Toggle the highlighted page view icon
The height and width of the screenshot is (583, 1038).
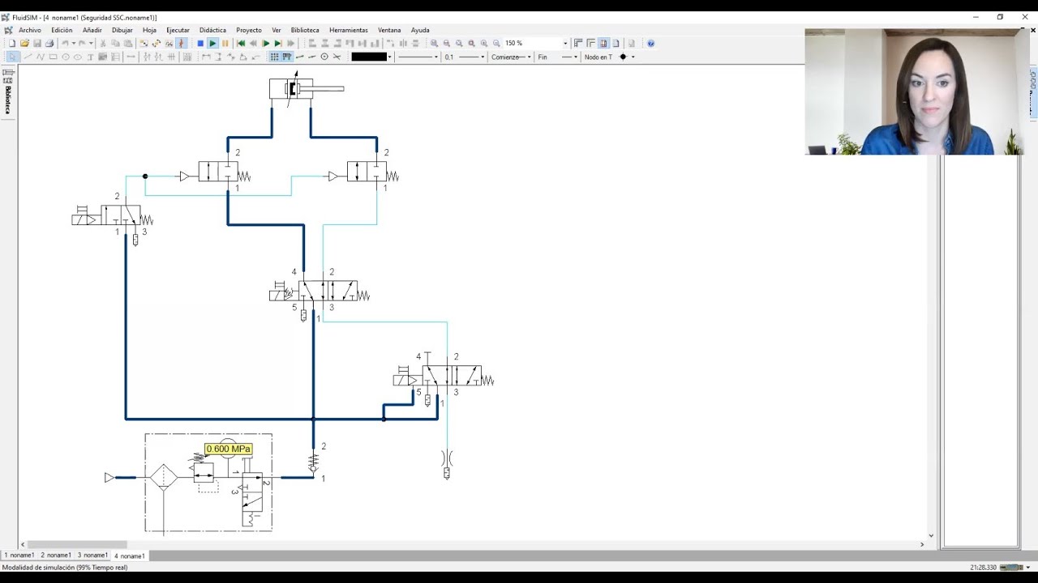pyautogui.click(x=603, y=43)
